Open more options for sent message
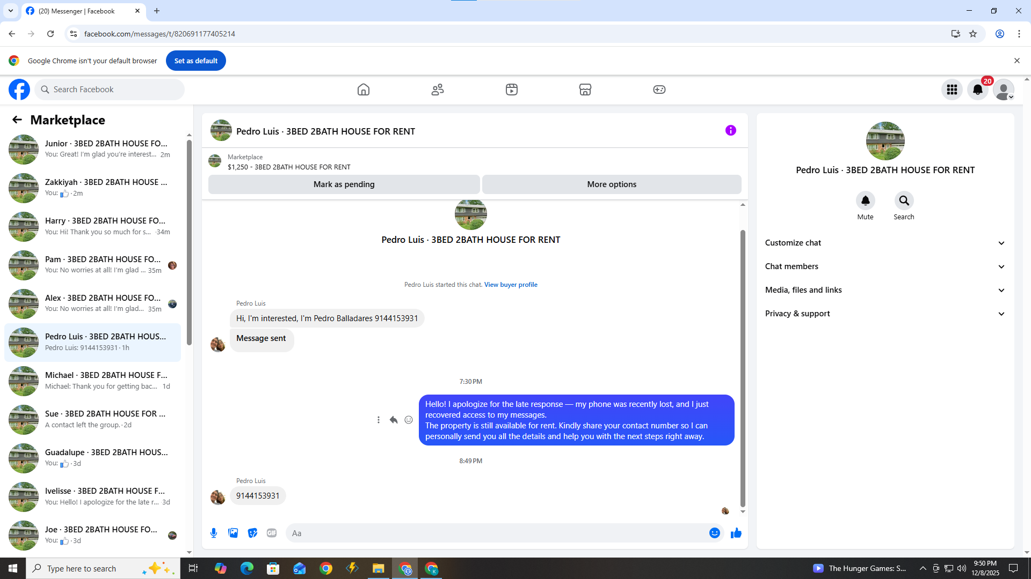Viewport: 1031px width, 579px height. (x=379, y=420)
